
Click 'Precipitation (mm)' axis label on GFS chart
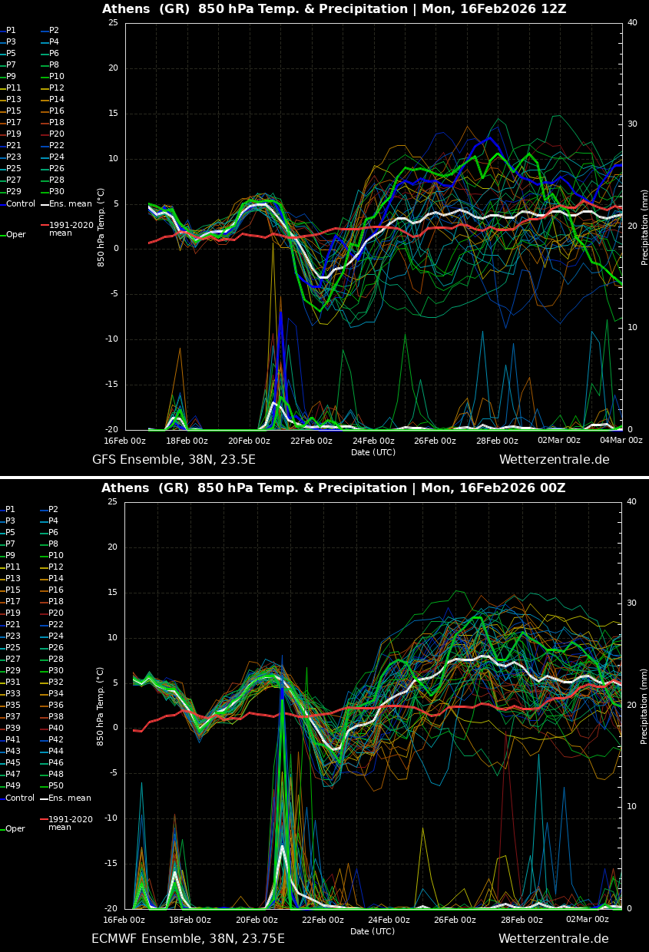[x=645, y=227]
